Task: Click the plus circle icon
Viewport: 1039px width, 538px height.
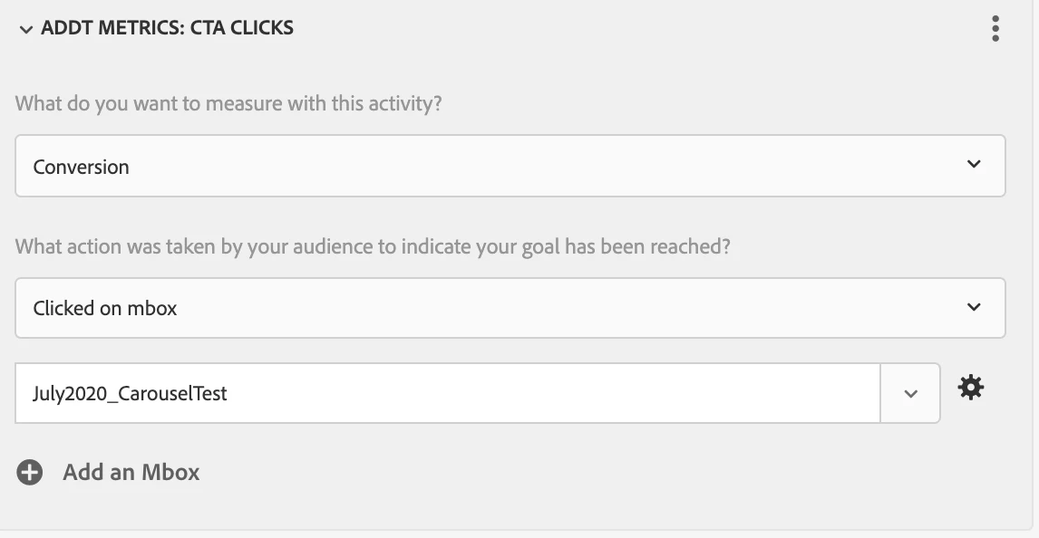Action: (x=30, y=472)
